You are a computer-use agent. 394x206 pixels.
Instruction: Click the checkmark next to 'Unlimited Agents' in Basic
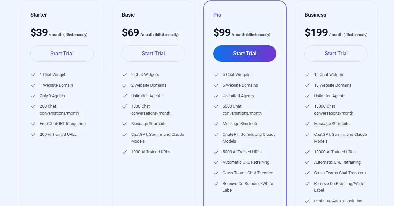click(125, 96)
